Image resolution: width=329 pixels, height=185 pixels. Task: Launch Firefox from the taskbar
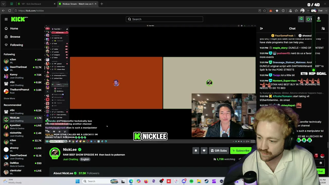[x=146, y=181]
